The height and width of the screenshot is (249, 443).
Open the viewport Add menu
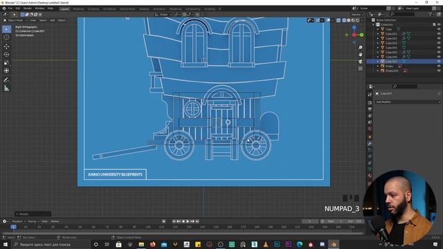[53, 20]
